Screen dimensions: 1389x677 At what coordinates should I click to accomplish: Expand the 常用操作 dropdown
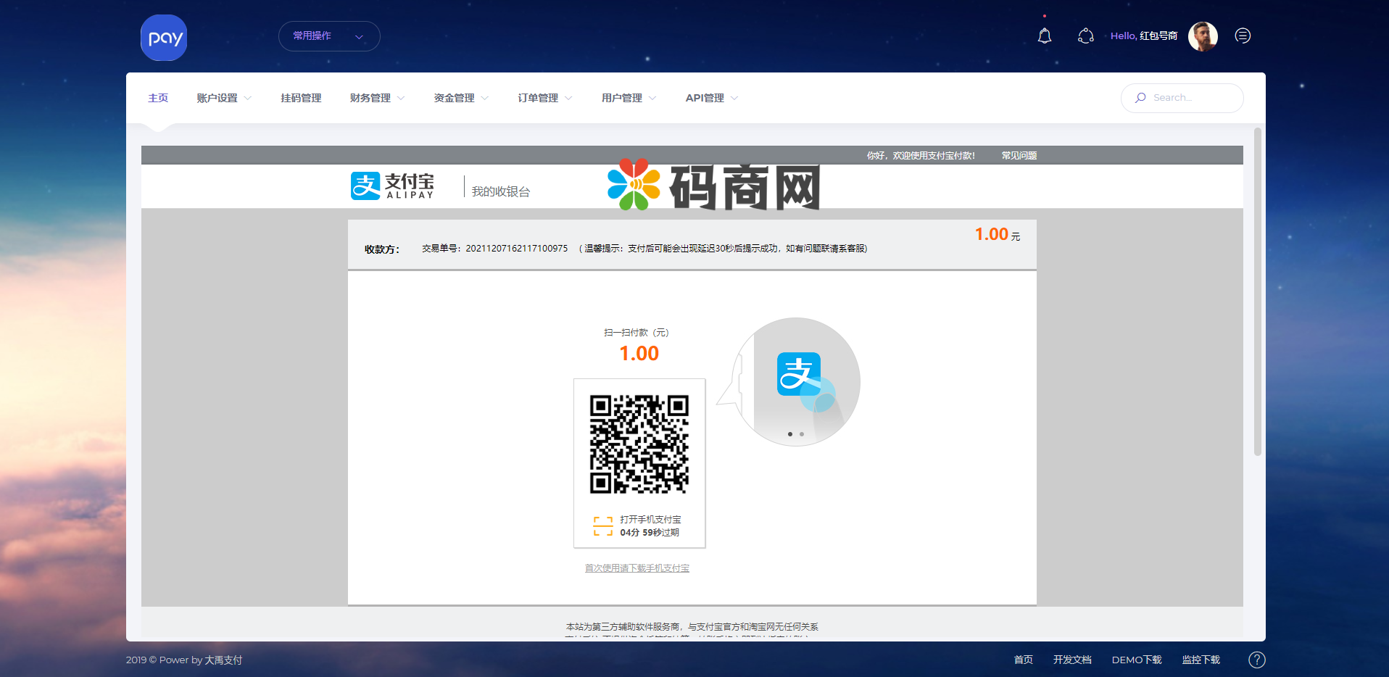coord(329,36)
